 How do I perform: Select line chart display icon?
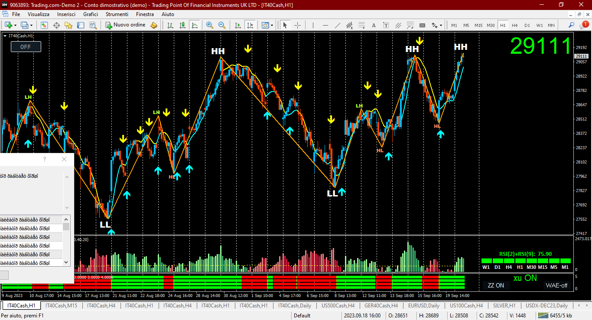195,25
